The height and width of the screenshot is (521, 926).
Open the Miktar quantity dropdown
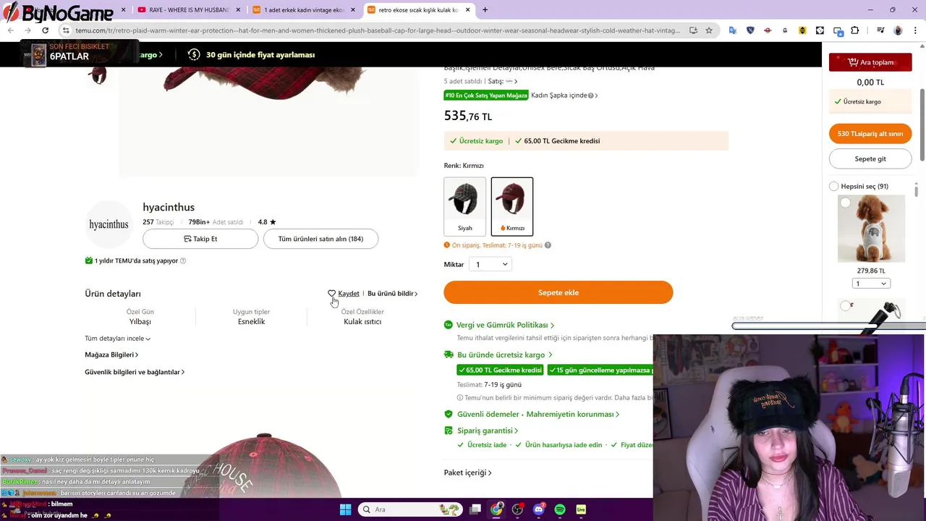(490, 264)
